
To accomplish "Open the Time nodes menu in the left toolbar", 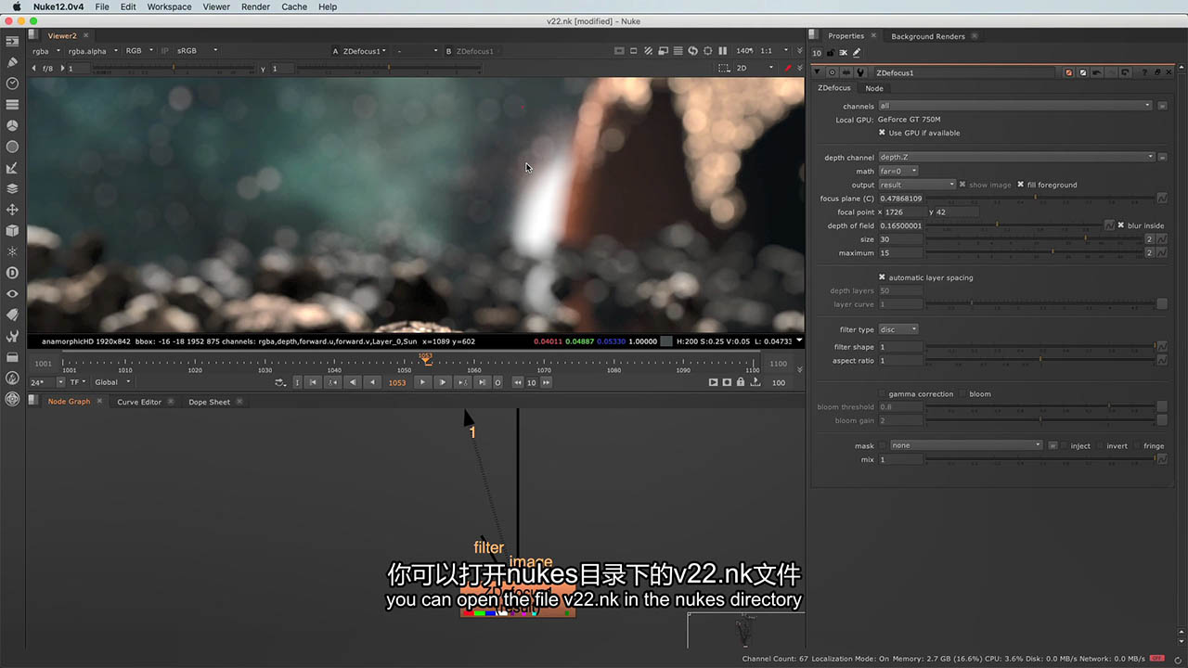I will click(x=12, y=83).
